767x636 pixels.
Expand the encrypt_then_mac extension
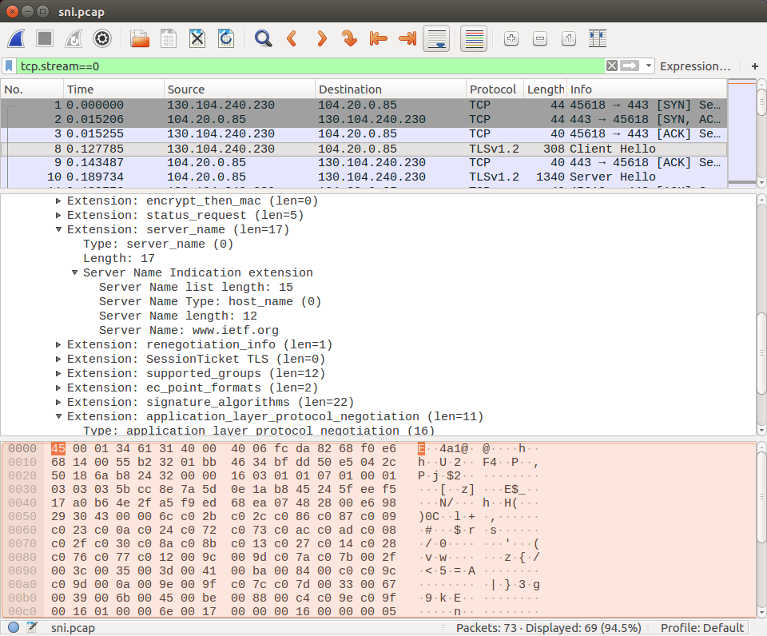[58, 201]
